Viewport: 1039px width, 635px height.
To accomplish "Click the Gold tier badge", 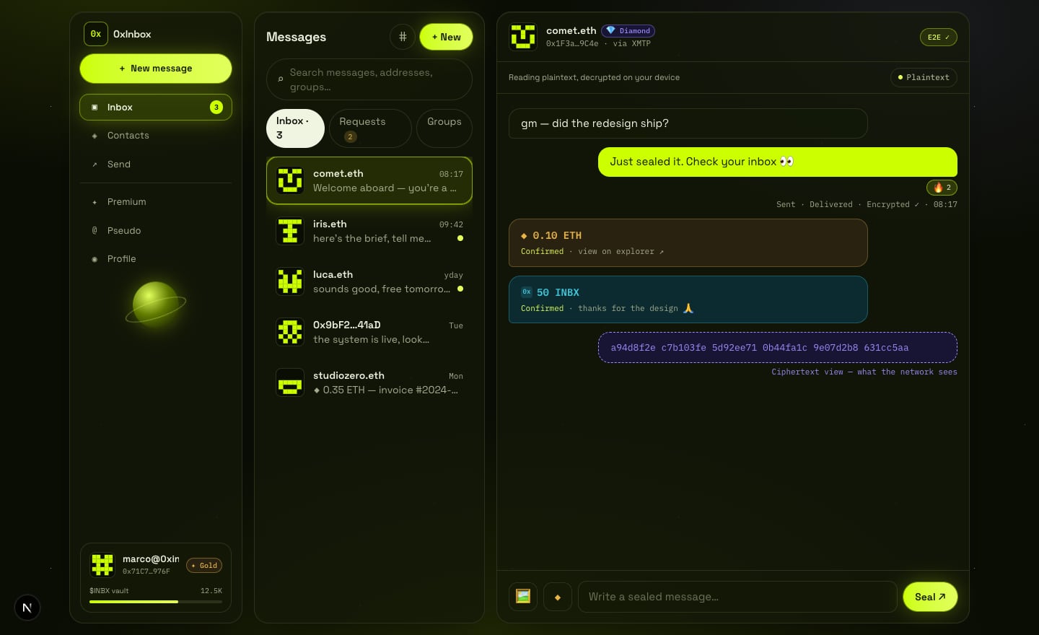I will click(x=204, y=566).
